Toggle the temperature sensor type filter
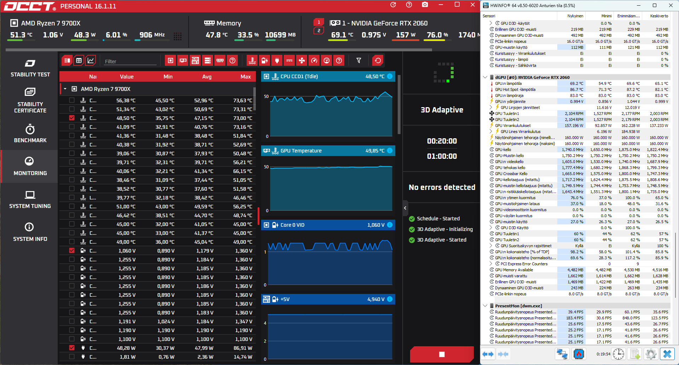 [x=252, y=60]
